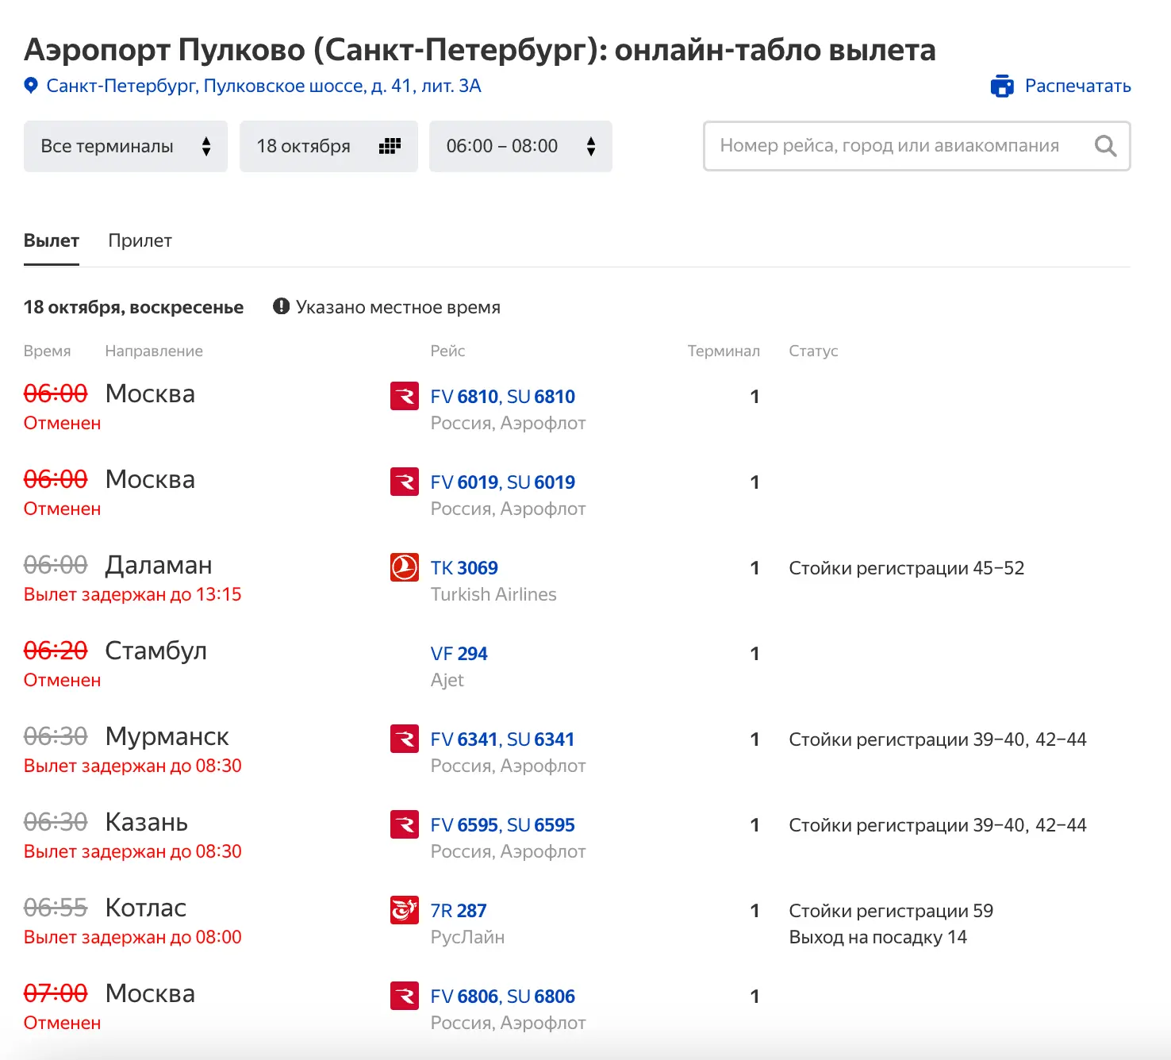Screen dimensions: 1171x1060
Task: Click Rossiya airline logo for FV 6810
Action: pos(405,396)
